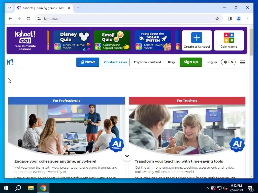Click the scrollbar up arrow
Image resolution: width=258 pixels, height=193 pixels.
251,27
